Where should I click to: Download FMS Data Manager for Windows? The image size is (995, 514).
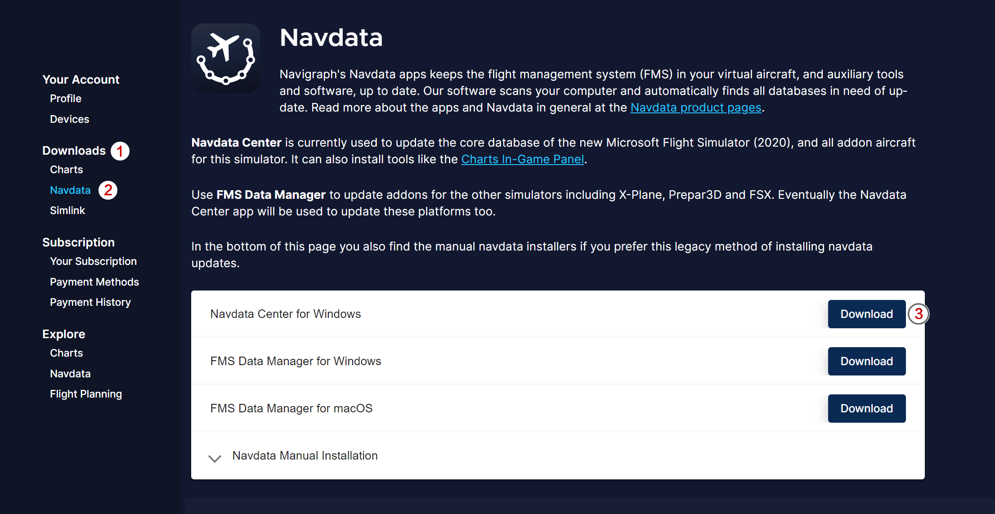click(x=866, y=361)
